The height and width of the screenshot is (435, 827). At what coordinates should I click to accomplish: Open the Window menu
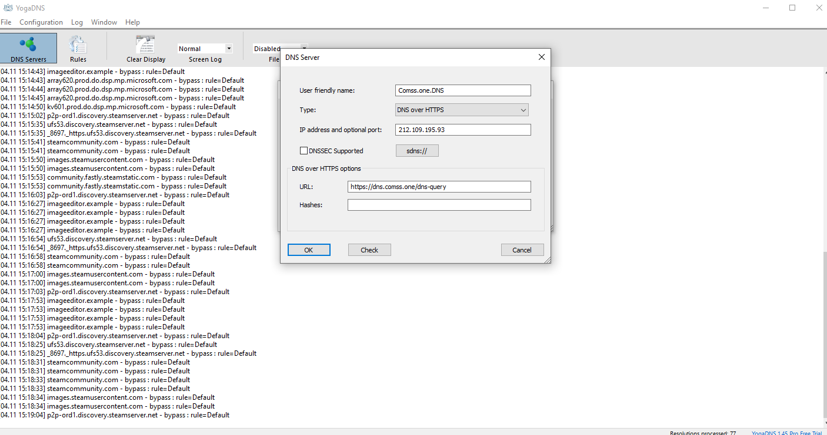[104, 22]
